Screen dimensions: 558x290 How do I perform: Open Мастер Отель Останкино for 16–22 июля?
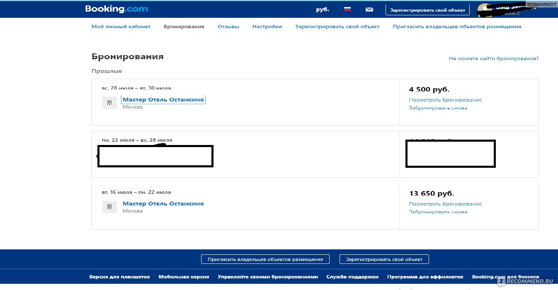(x=163, y=203)
